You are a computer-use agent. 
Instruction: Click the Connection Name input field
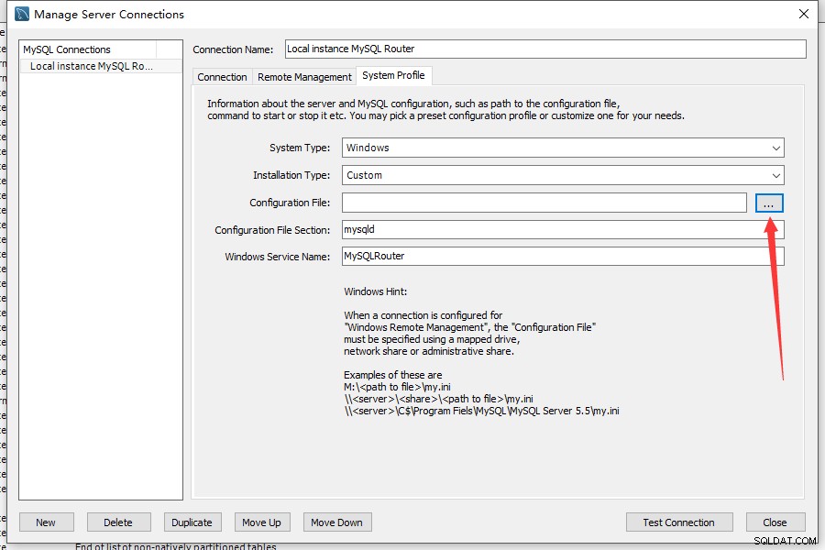[x=545, y=49]
